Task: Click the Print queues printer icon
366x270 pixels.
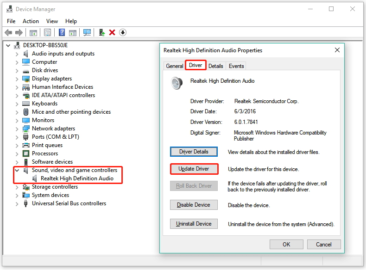Action: (x=26, y=145)
